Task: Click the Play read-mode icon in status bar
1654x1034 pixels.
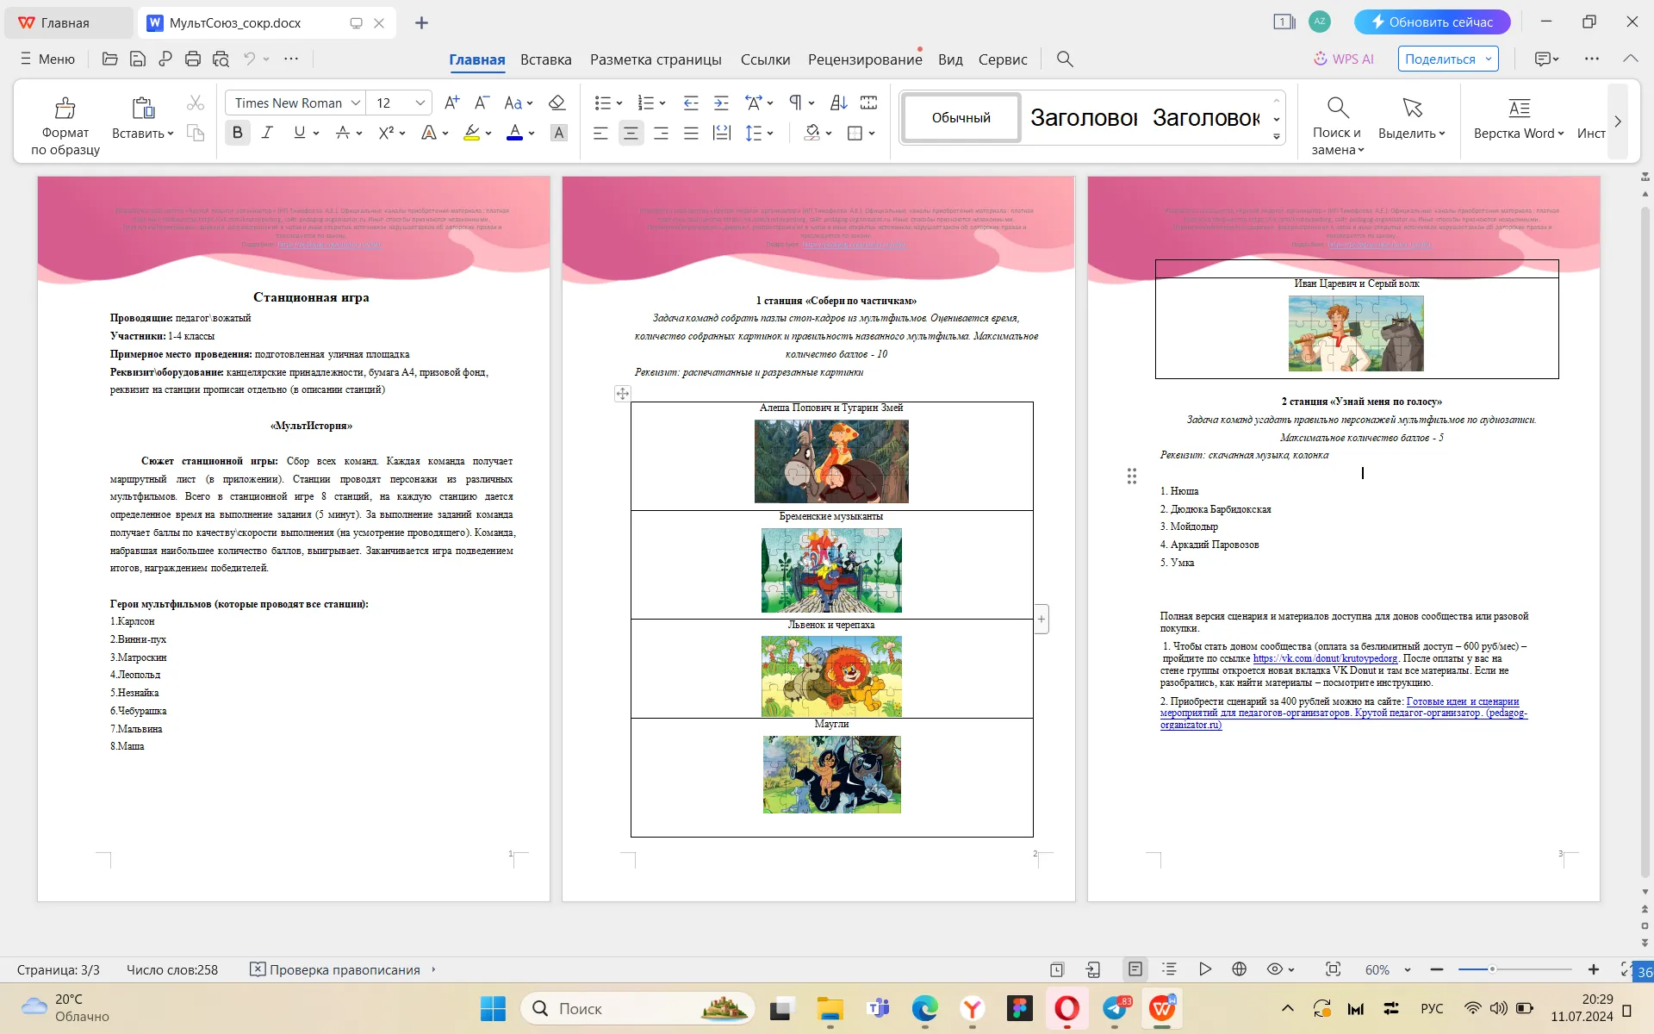Action: [1205, 969]
